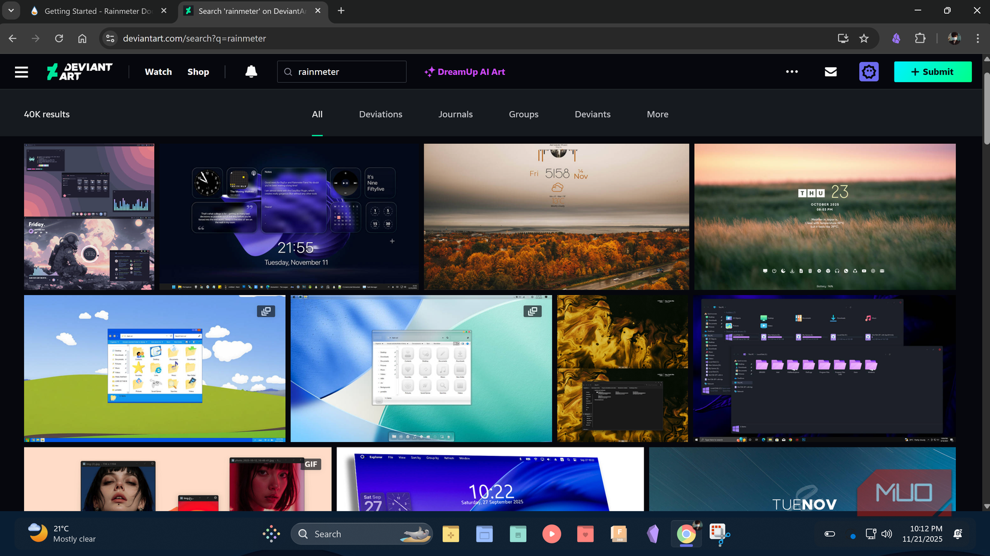Open the autumn landscape desktop thumbnail
This screenshot has width=990, height=556.
(x=556, y=216)
